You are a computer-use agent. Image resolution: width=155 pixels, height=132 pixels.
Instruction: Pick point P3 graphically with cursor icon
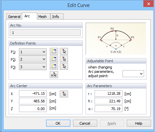tap(64, 66)
